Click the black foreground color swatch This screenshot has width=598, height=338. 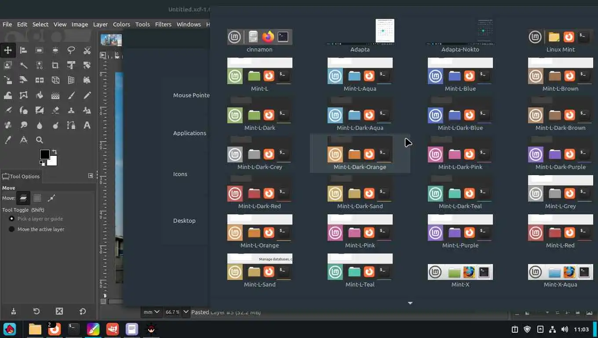tap(44, 154)
